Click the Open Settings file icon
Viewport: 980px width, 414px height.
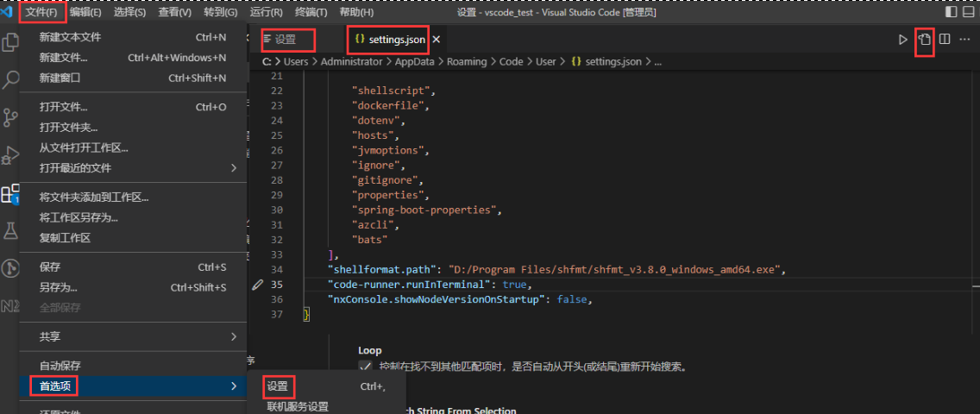pos(925,40)
